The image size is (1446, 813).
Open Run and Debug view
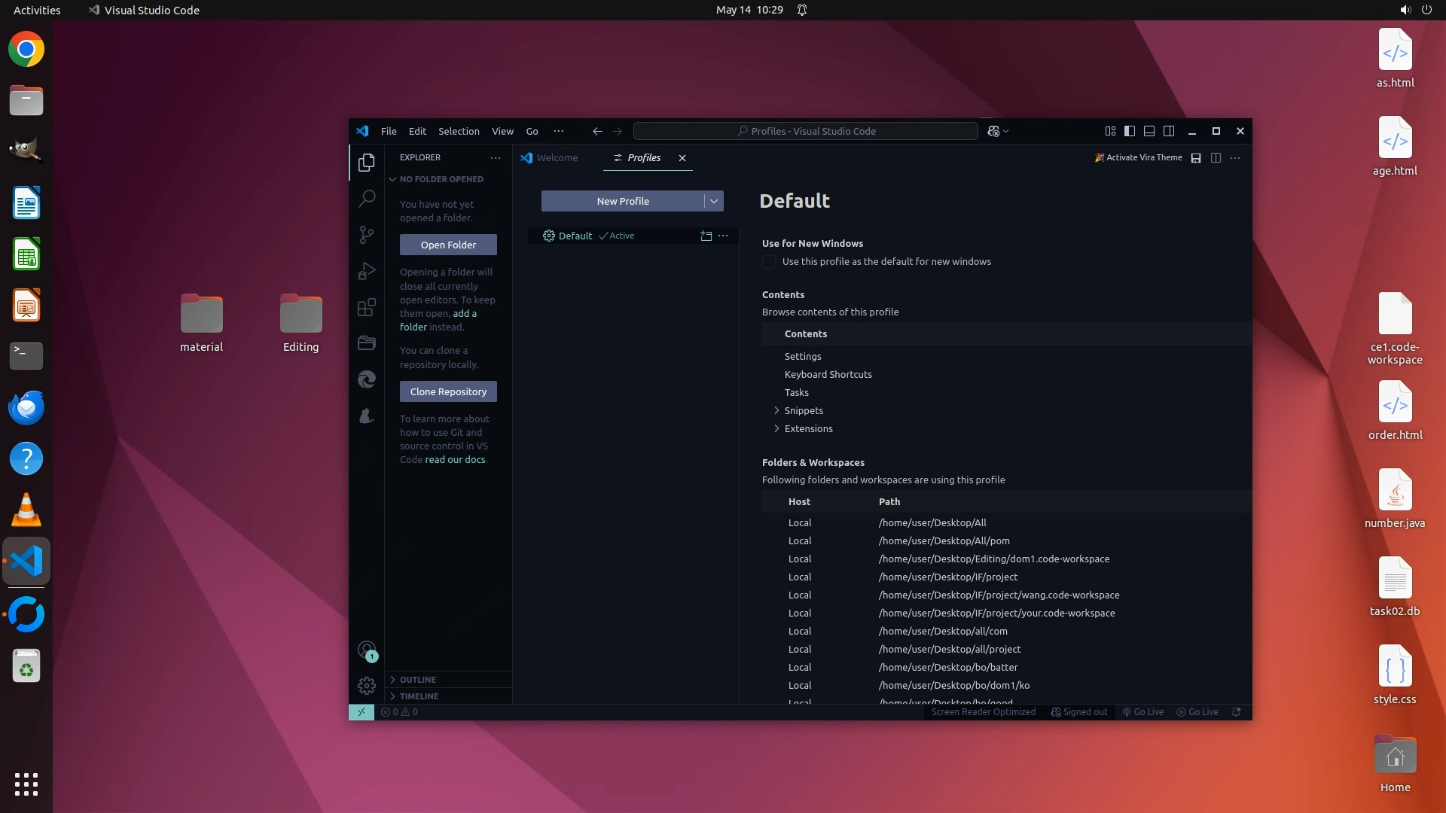coord(367,271)
